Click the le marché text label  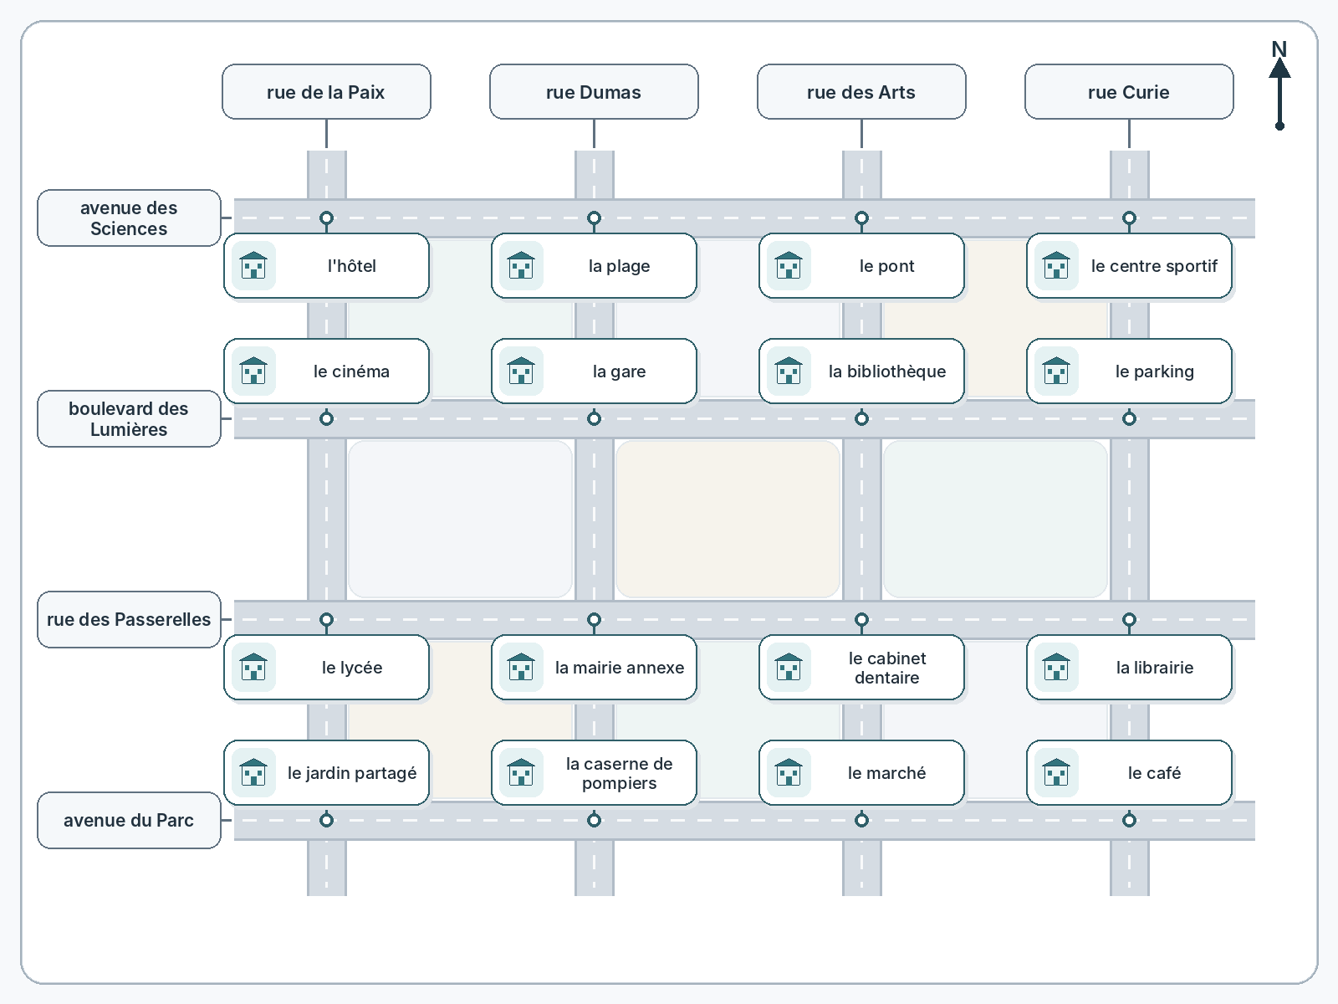tap(887, 773)
